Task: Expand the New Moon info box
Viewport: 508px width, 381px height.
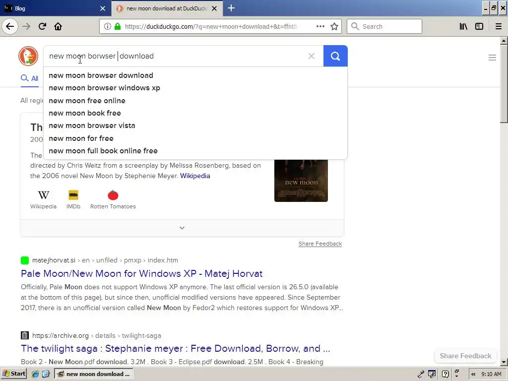Action: point(182,228)
